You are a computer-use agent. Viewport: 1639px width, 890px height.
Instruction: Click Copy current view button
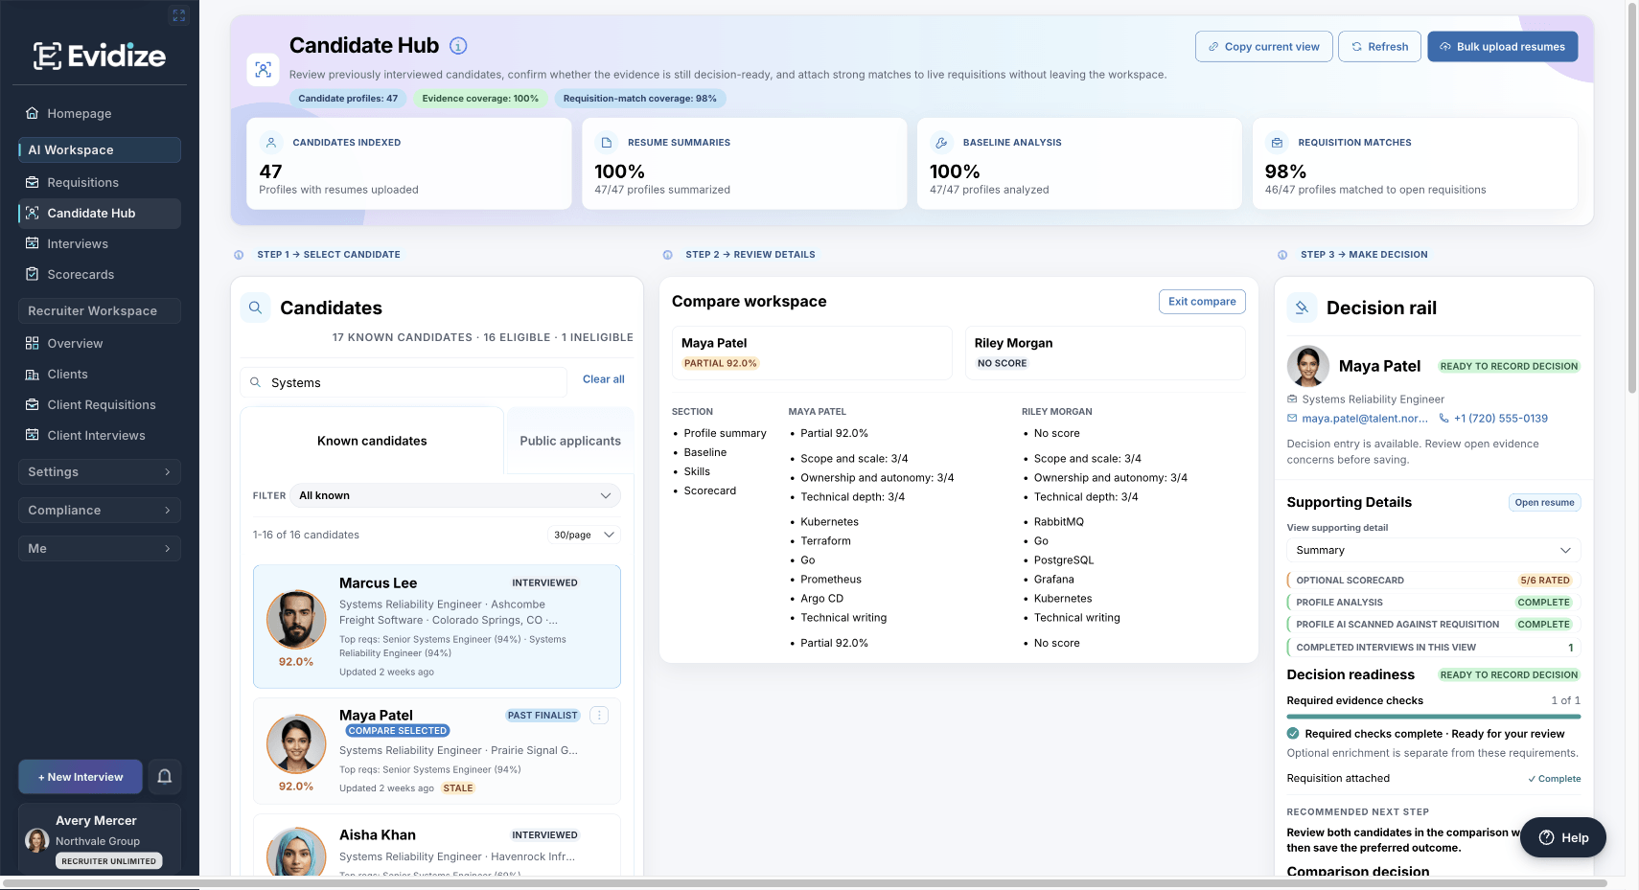(x=1263, y=46)
